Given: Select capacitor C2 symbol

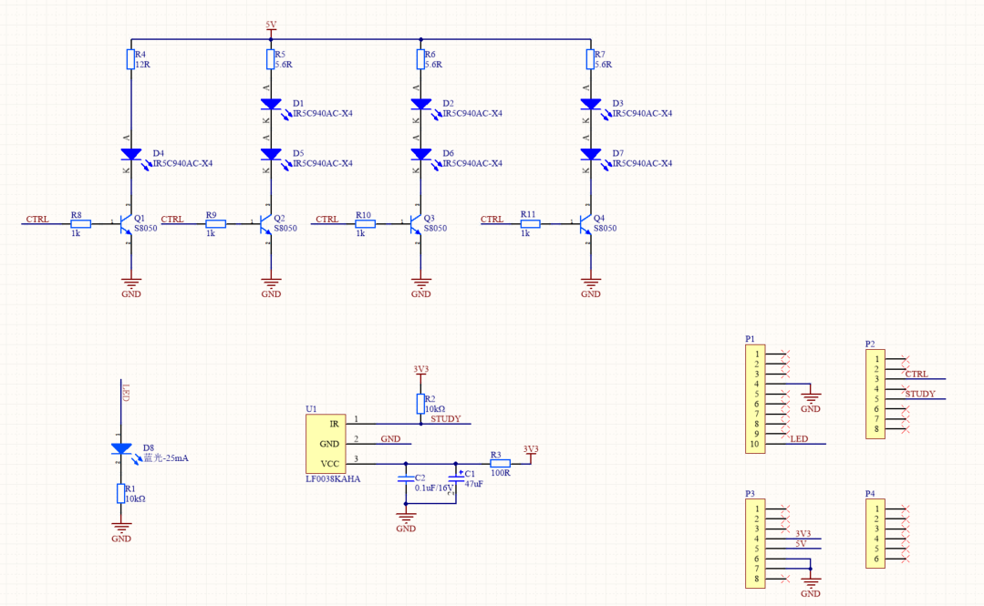Looking at the screenshot, I should tap(406, 479).
